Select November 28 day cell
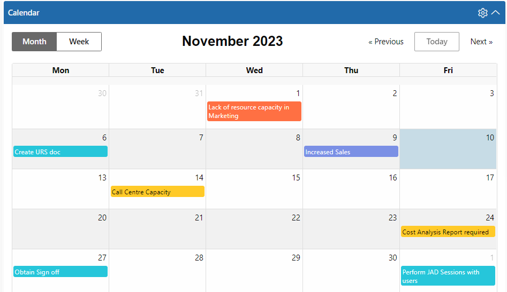 pyautogui.click(x=157, y=271)
